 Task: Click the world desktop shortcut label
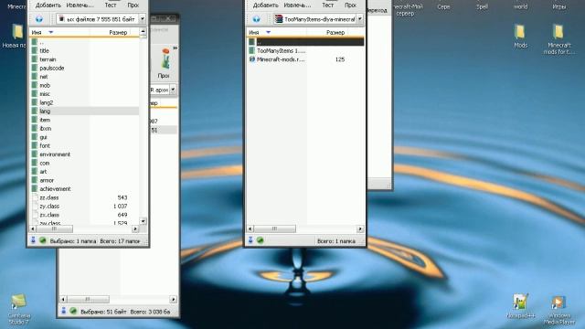click(520, 6)
